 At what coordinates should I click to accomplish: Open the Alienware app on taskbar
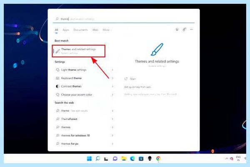coord(150,159)
